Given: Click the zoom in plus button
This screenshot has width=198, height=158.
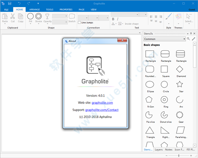Looking at the screenshot, I should point(191,156).
